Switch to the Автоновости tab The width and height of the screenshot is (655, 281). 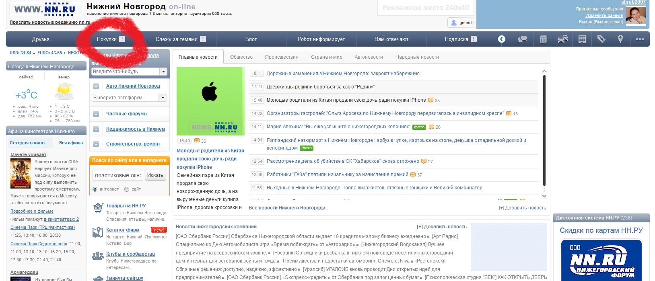pyautogui.click(x=369, y=57)
